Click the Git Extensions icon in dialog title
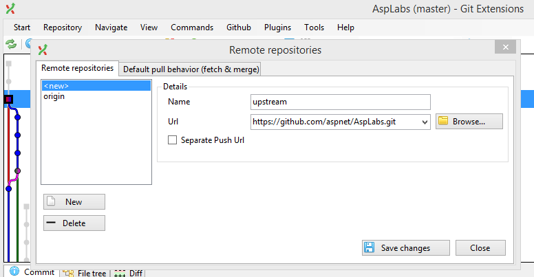 pyautogui.click(x=43, y=50)
